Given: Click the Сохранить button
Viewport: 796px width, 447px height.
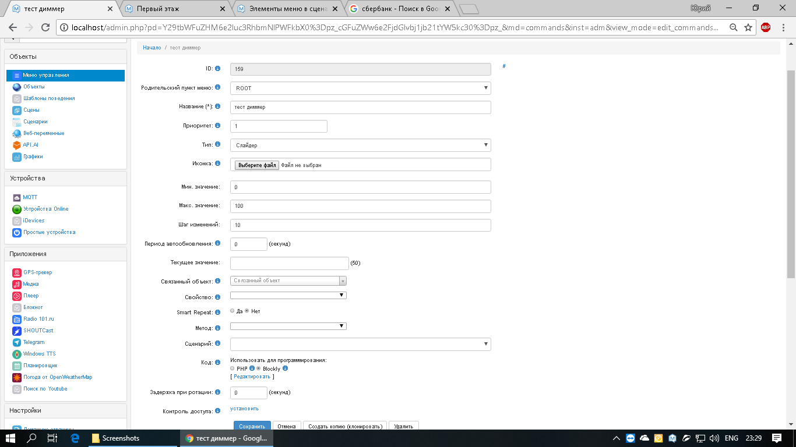Looking at the screenshot, I should (252, 425).
